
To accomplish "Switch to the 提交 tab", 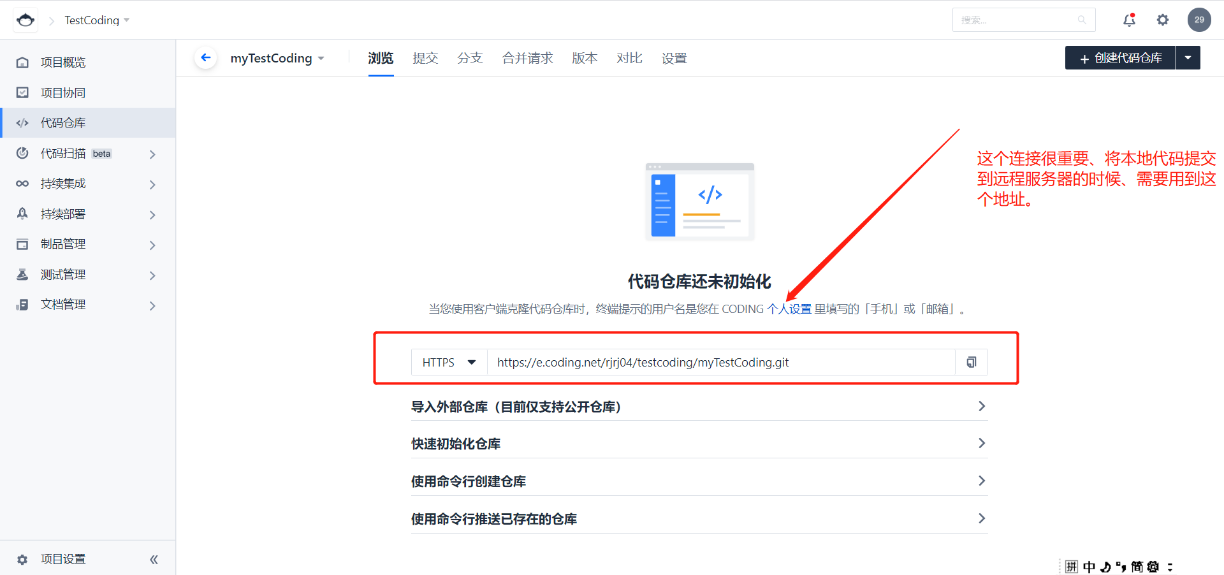I will click(x=425, y=58).
